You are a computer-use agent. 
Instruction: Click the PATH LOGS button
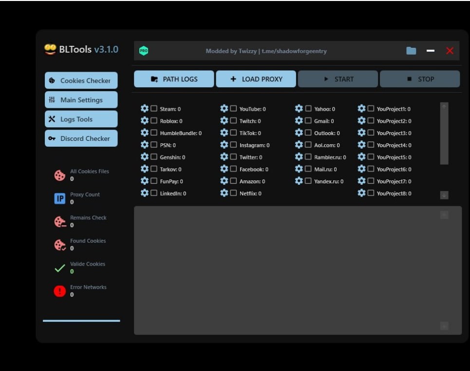[174, 79]
